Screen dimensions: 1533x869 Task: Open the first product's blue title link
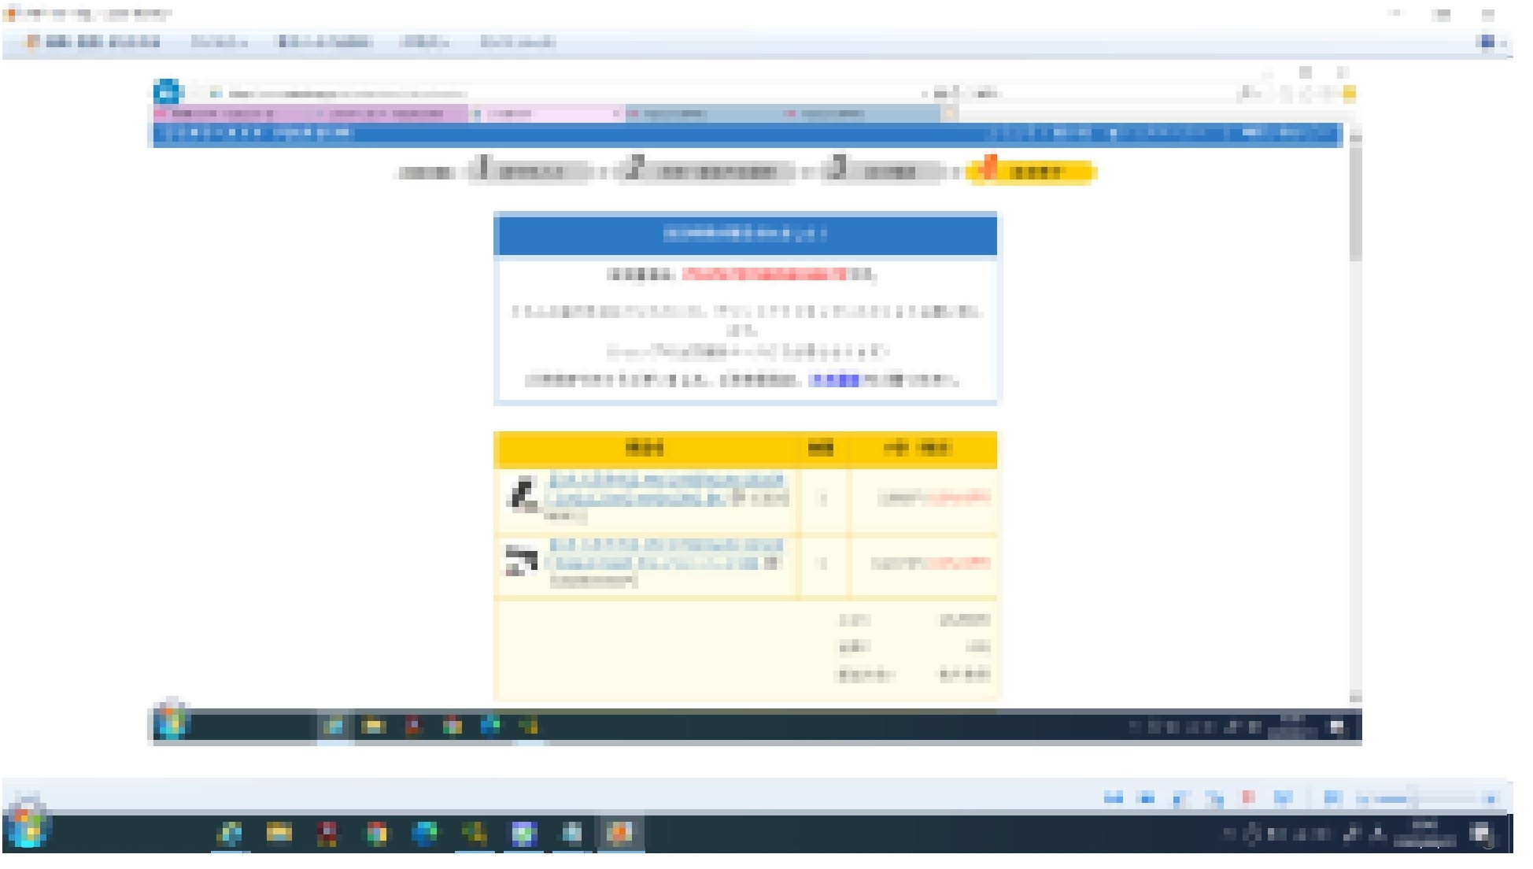666,481
